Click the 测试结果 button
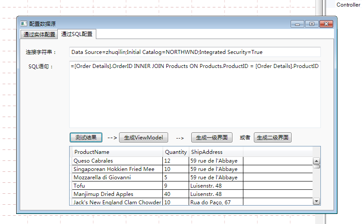This screenshot has height=224, width=362. point(86,138)
